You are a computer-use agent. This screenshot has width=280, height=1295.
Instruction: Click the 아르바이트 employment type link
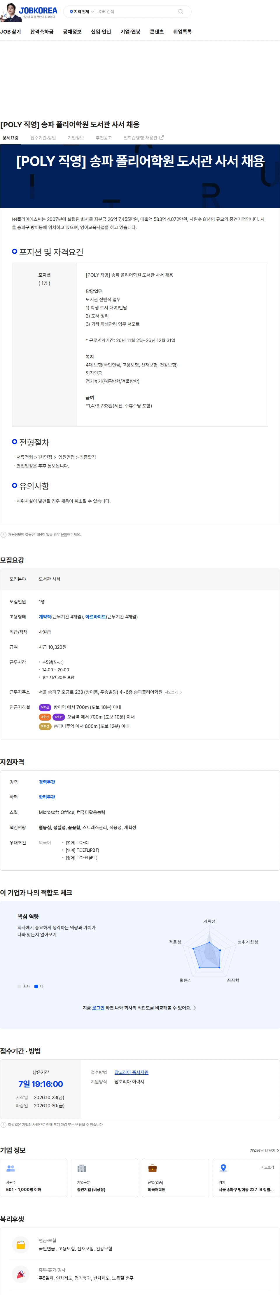point(95,617)
